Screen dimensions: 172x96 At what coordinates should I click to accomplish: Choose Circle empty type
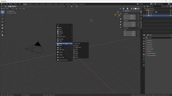pos(81,49)
